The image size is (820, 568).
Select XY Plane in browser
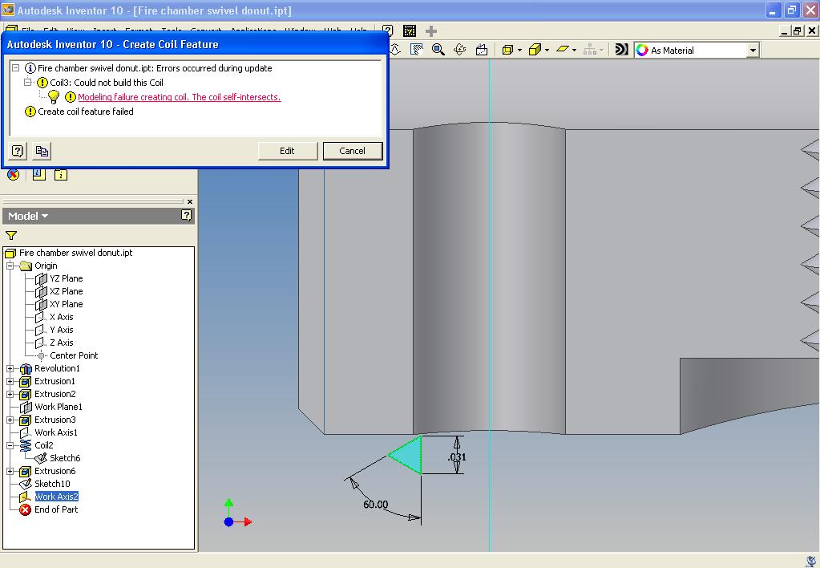tap(66, 304)
